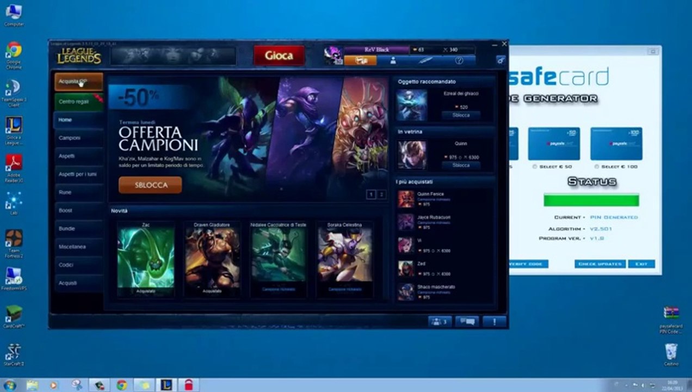692x392 pixels.
Task: Open Google Chrome desktop shortcut
Action: [14, 56]
